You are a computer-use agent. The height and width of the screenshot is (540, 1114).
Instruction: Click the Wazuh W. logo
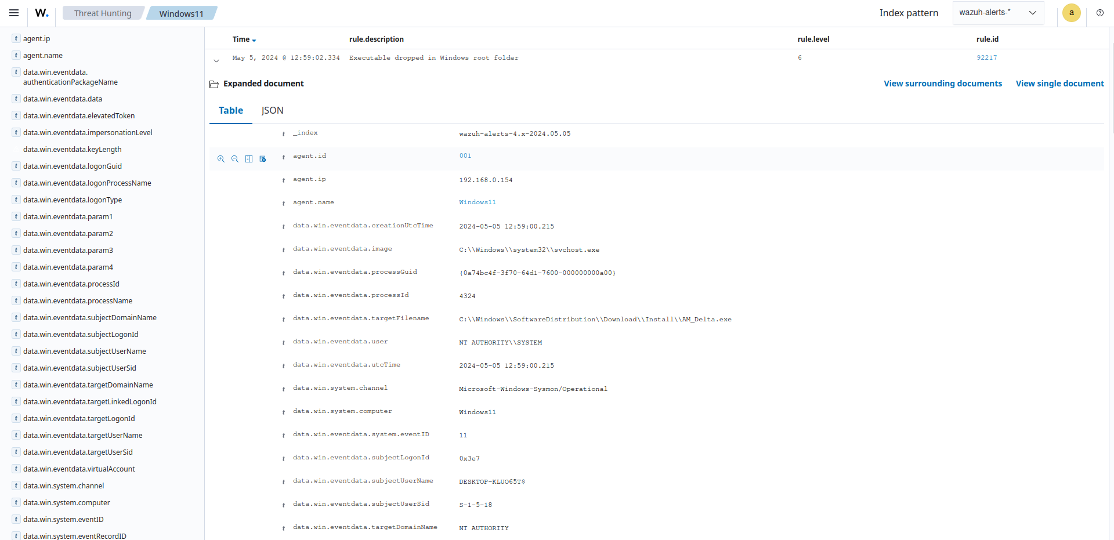coord(41,12)
